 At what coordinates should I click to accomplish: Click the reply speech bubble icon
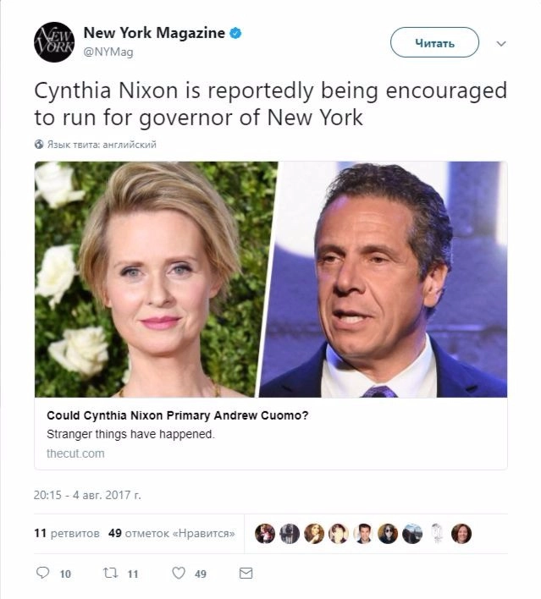[x=42, y=573]
